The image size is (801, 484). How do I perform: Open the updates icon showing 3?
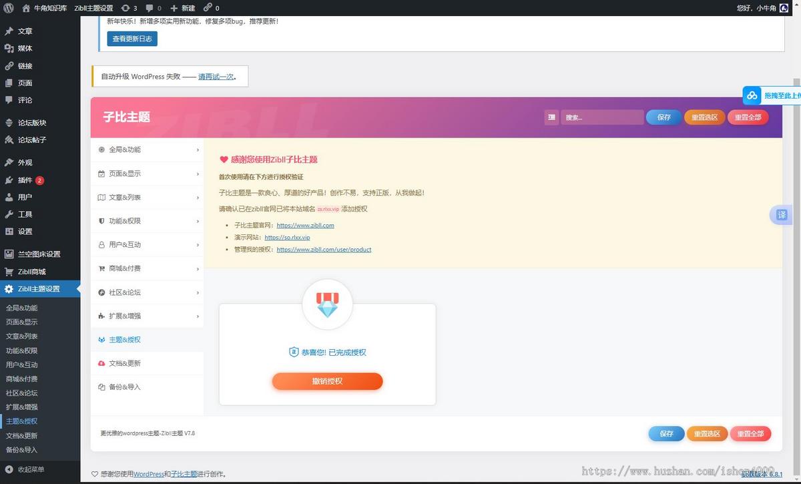[126, 8]
